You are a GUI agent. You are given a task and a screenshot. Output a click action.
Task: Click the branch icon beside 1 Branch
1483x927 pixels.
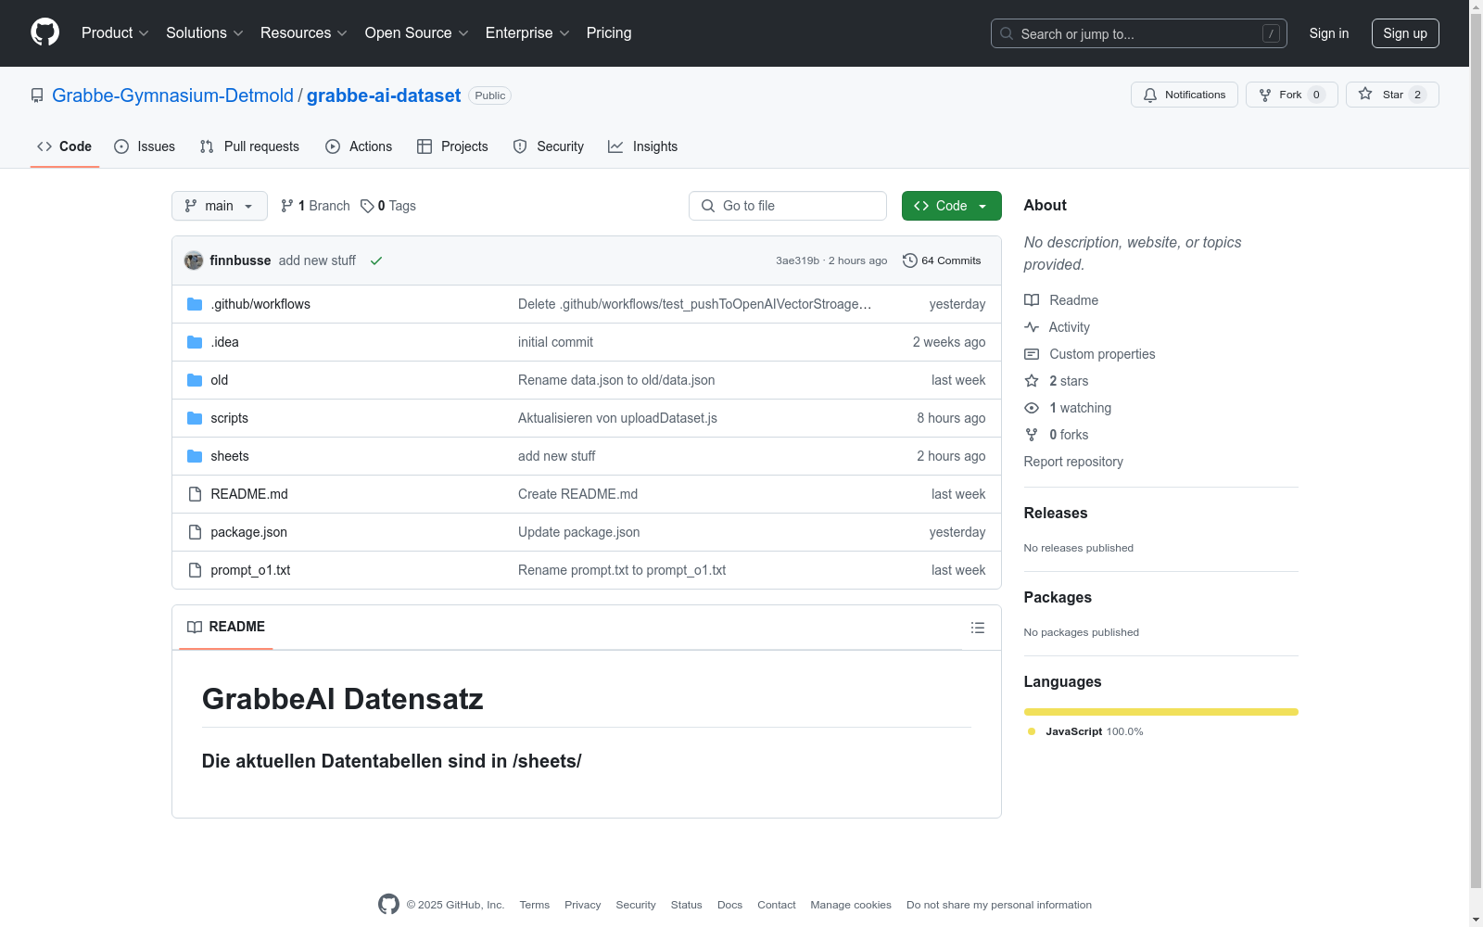(x=287, y=206)
